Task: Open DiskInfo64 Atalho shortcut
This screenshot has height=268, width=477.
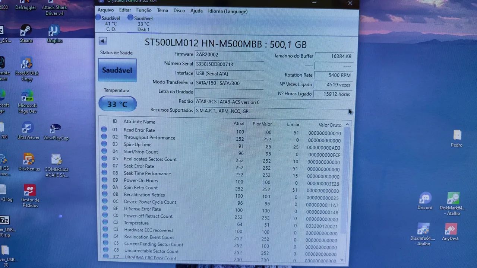Action: [x=423, y=234]
